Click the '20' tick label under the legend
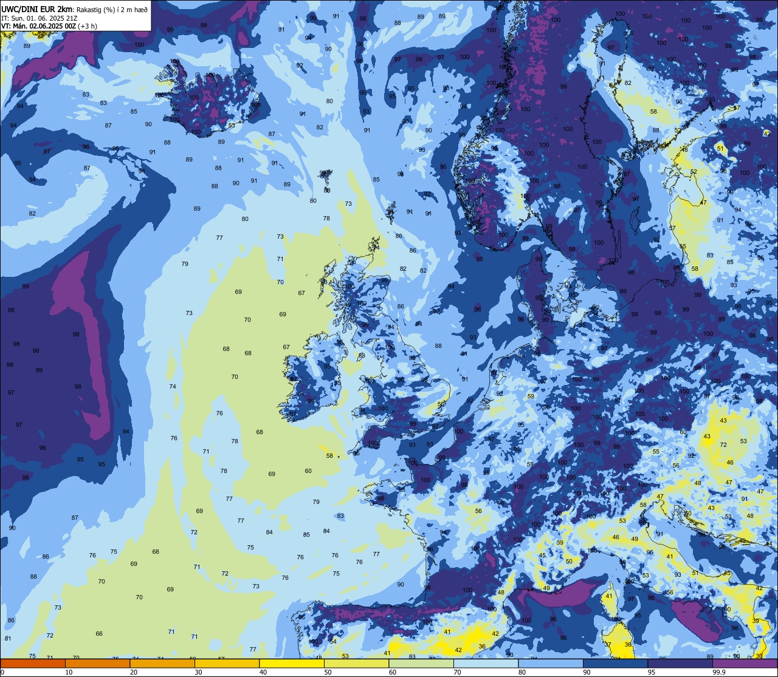This screenshot has height=677, width=778. [134, 672]
